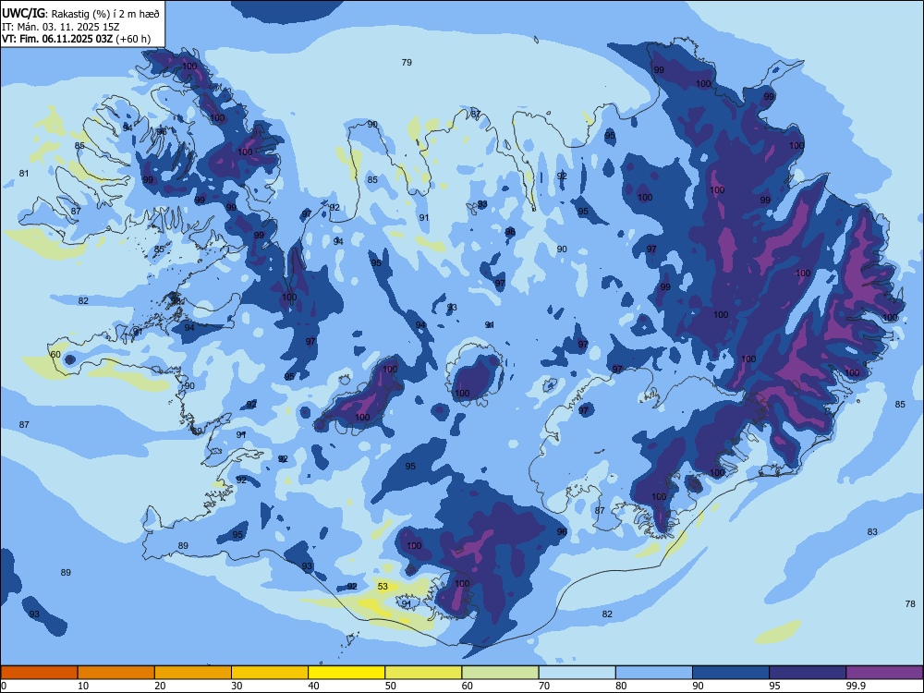This screenshot has width=924, height=693.
Task: Click the dark indigo 95–99.9 legend swatch
Action: point(808,673)
